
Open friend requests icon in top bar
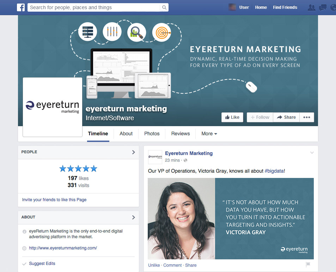(x=311, y=8)
